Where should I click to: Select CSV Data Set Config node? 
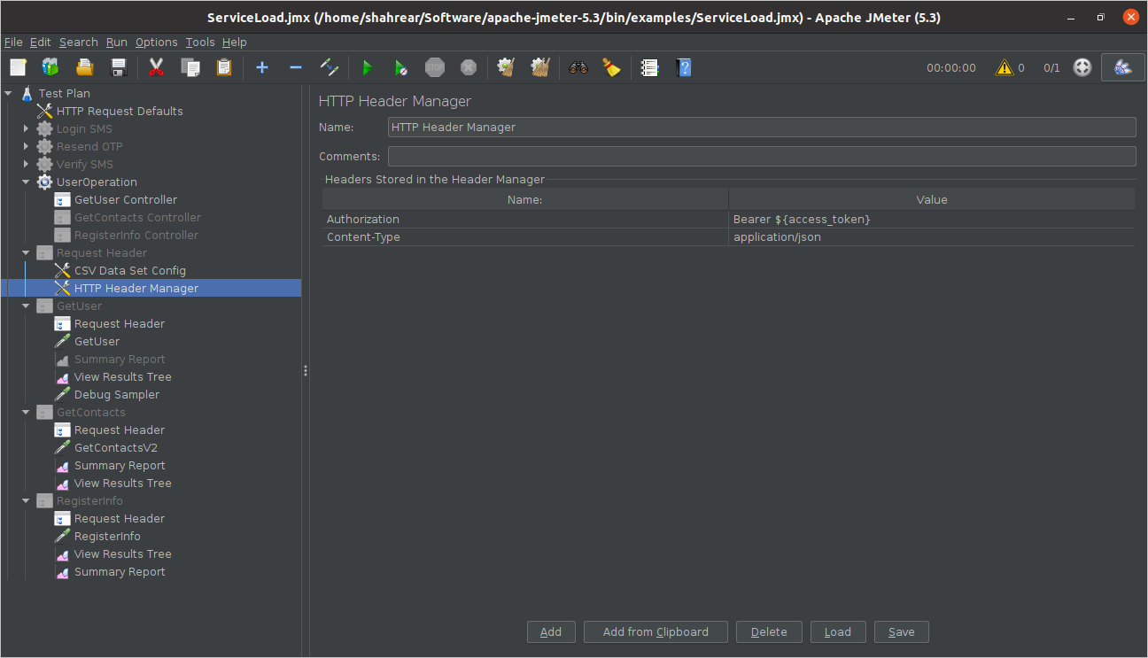[x=129, y=270]
